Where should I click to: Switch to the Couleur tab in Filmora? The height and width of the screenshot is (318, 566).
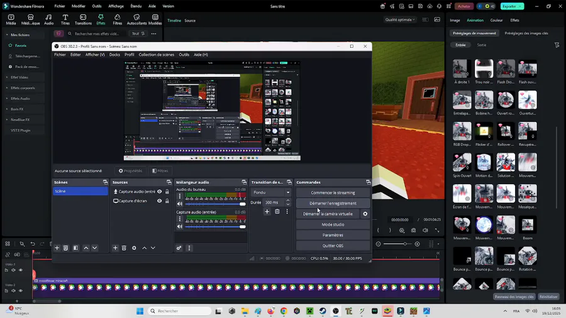tap(496, 21)
